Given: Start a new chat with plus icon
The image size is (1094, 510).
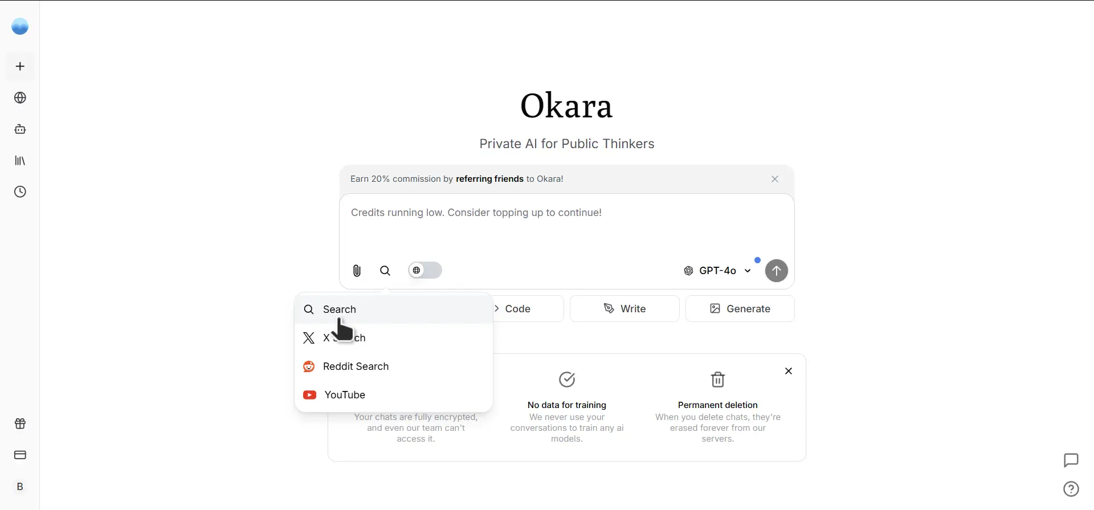Looking at the screenshot, I should [x=20, y=67].
